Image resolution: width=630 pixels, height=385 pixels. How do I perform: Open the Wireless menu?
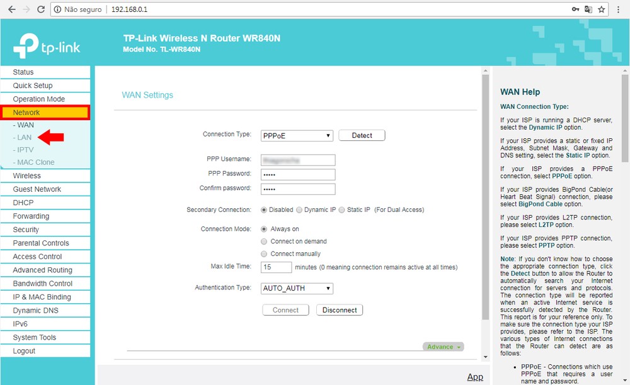45,176
